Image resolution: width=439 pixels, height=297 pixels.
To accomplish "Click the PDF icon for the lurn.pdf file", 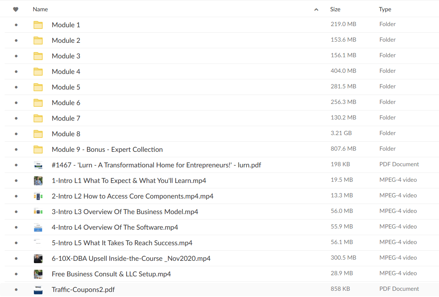I will click(x=38, y=164).
